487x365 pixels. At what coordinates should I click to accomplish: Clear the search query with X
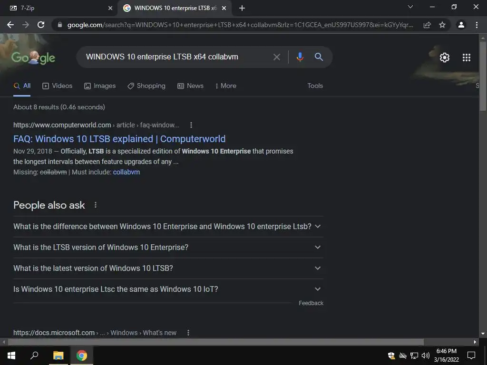[x=277, y=57]
